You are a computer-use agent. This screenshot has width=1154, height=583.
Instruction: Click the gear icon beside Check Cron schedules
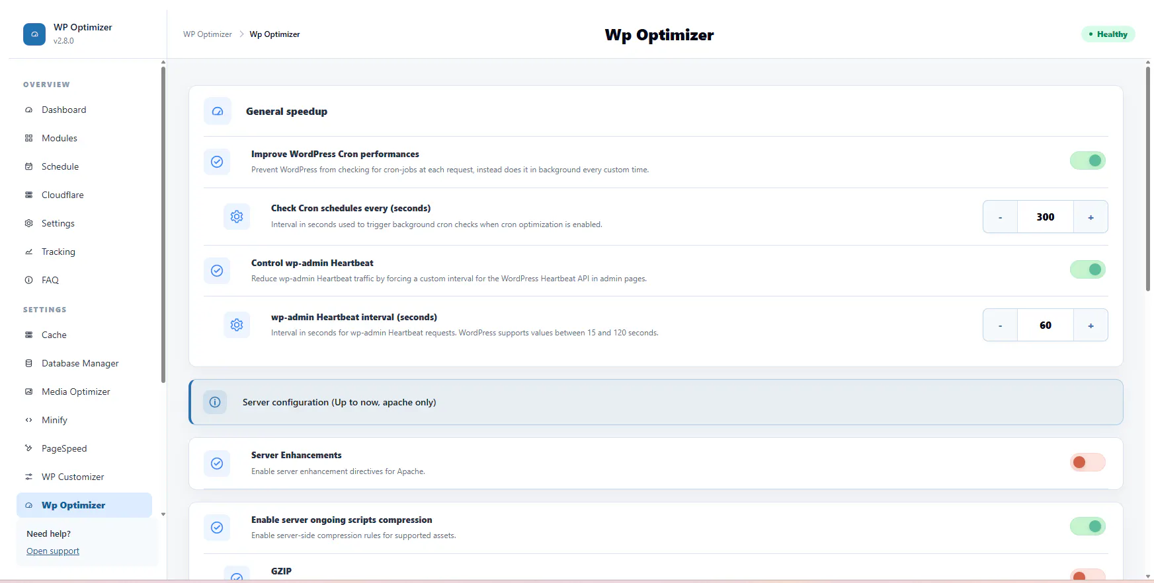point(237,217)
